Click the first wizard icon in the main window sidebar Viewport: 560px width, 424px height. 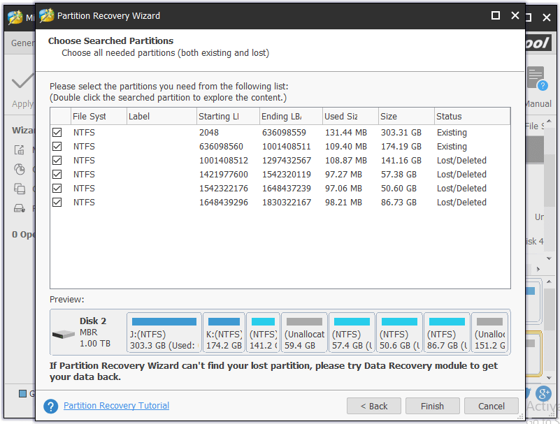point(20,149)
